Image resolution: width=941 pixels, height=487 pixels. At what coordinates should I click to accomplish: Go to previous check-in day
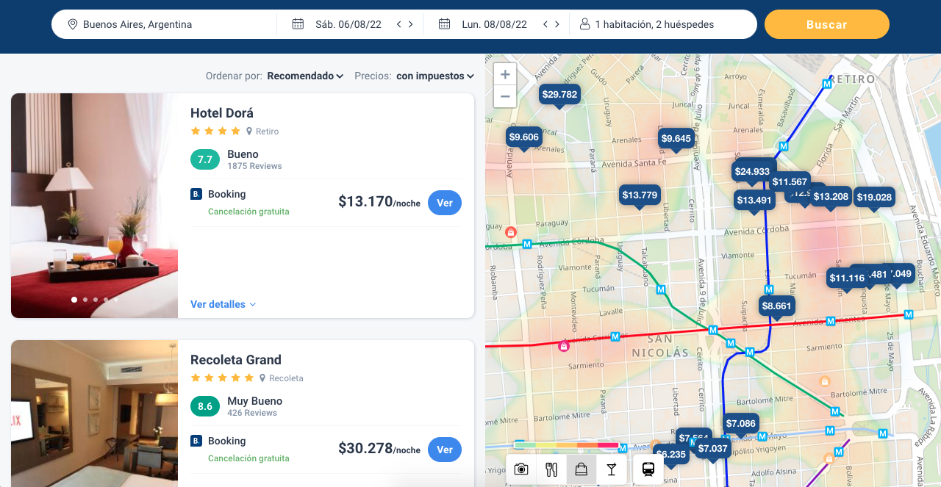tap(399, 24)
